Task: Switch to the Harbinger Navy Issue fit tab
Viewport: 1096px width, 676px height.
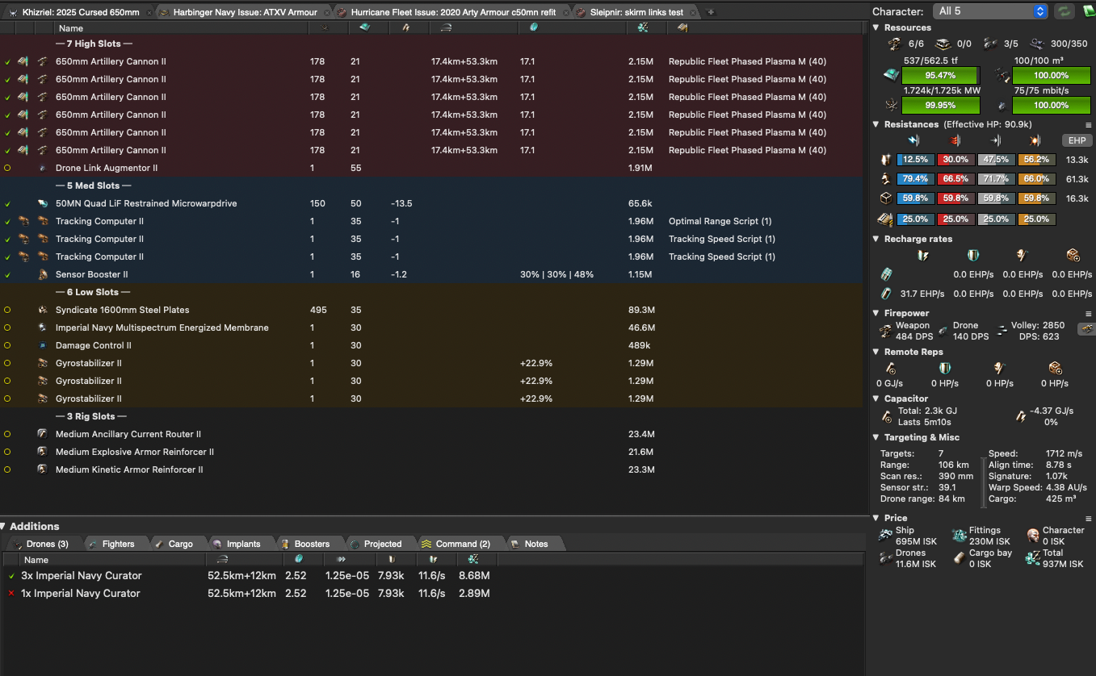Action: (242, 12)
